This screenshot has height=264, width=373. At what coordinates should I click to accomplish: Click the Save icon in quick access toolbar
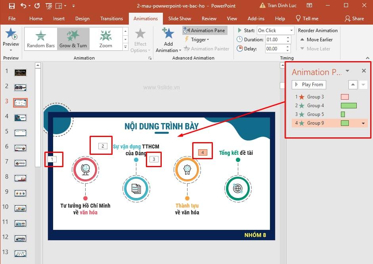(11, 6)
